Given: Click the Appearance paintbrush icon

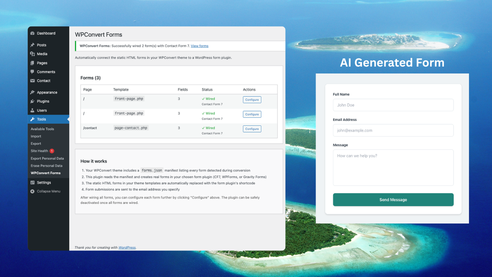Looking at the screenshot, I should click(x=33, y=92).
